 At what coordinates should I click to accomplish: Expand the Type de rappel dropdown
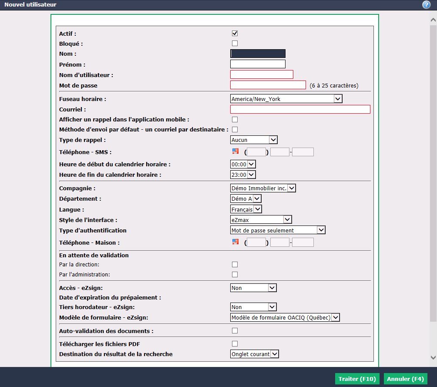tap(254, 140)
